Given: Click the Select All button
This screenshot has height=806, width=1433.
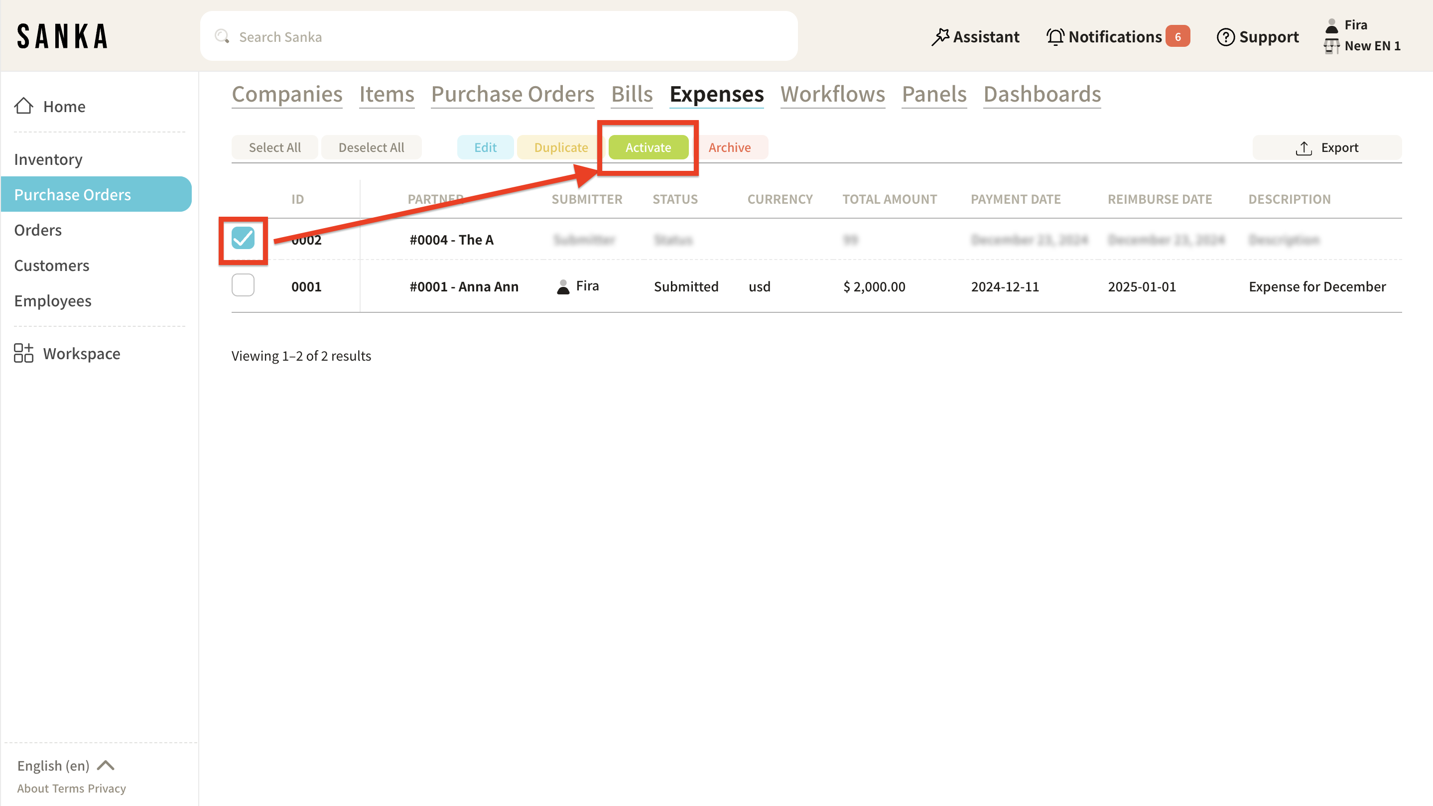Looking at the screenshot, I should [274, 147].
